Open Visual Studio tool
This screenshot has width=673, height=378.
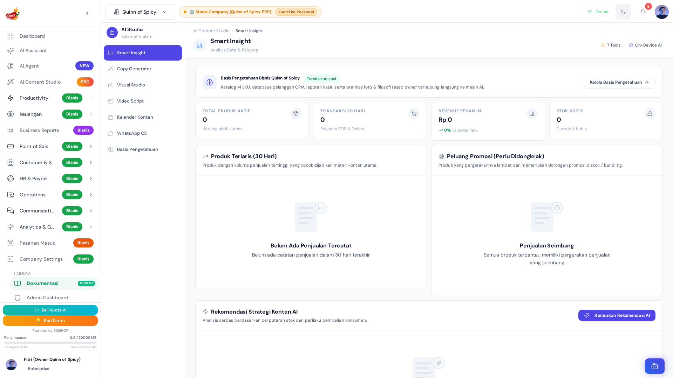pyautogui.click(x=143, y=85)
